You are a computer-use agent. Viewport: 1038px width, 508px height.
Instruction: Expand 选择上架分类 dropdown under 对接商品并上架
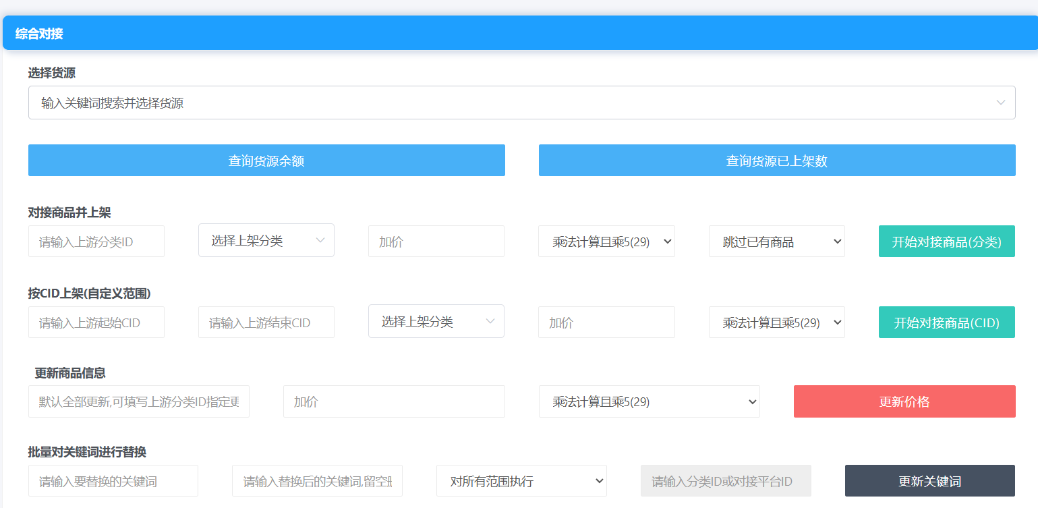point(266,241)
